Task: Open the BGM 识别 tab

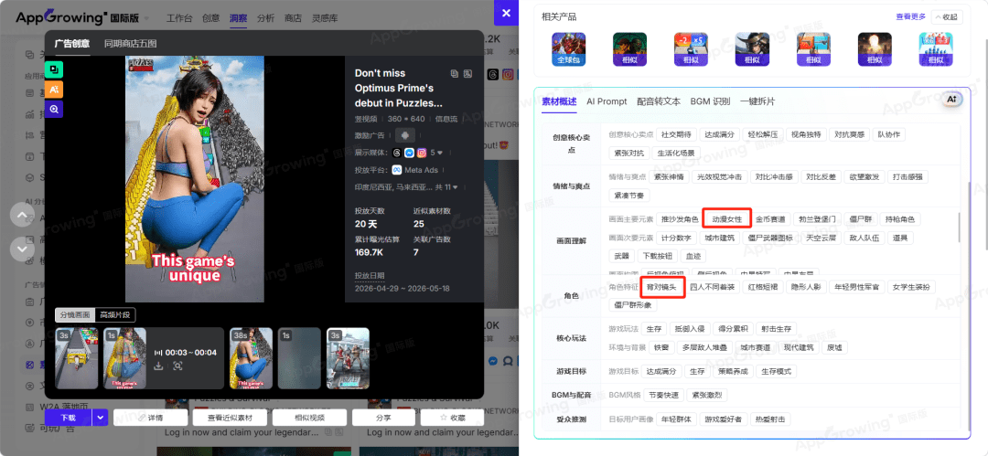Action: [x=710, y=101]
